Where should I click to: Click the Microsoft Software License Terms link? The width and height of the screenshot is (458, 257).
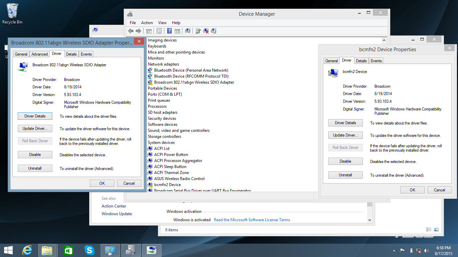tap(252, 220)
